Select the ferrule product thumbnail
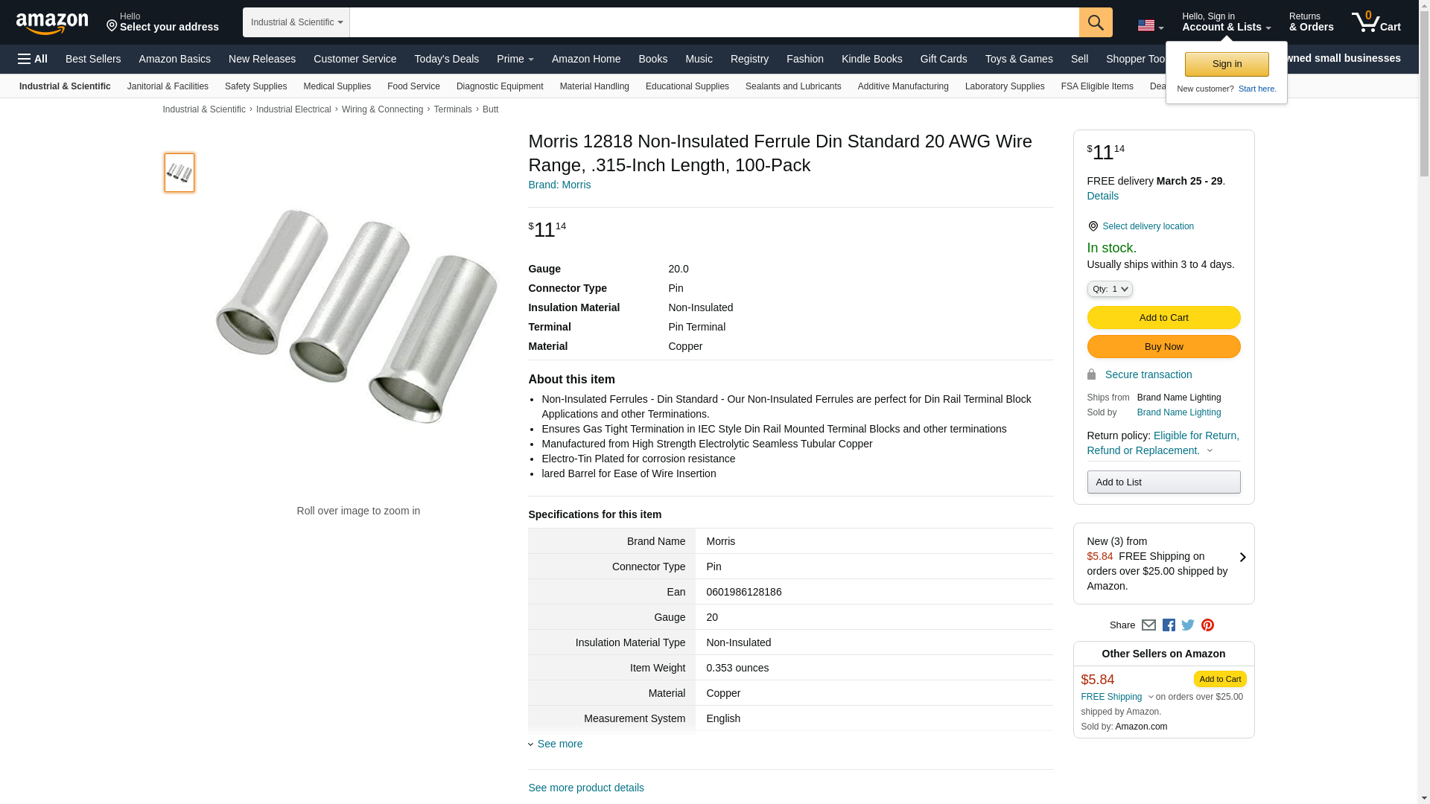 [179, 173]
